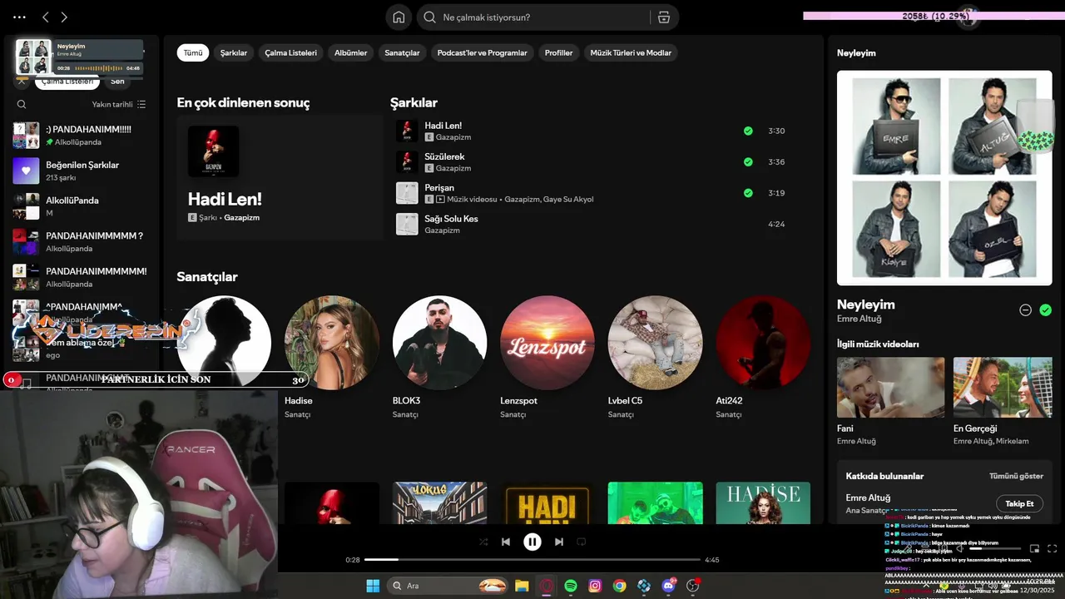Toggle Neyleyim saved green checkmark
Viewport: 1065px width, 599px height.
(1046, 309)
